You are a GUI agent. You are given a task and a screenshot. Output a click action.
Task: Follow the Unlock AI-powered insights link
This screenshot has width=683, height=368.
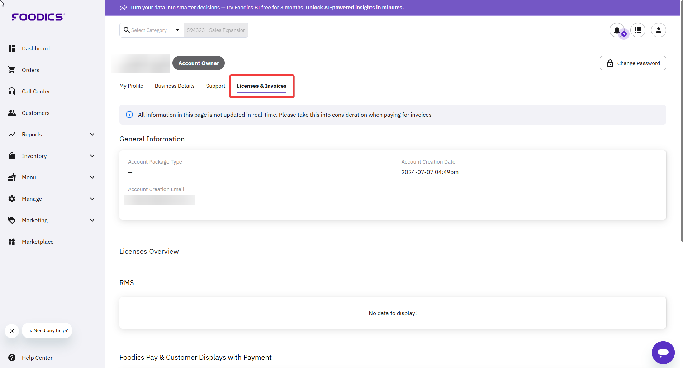[x=355, y=8]
